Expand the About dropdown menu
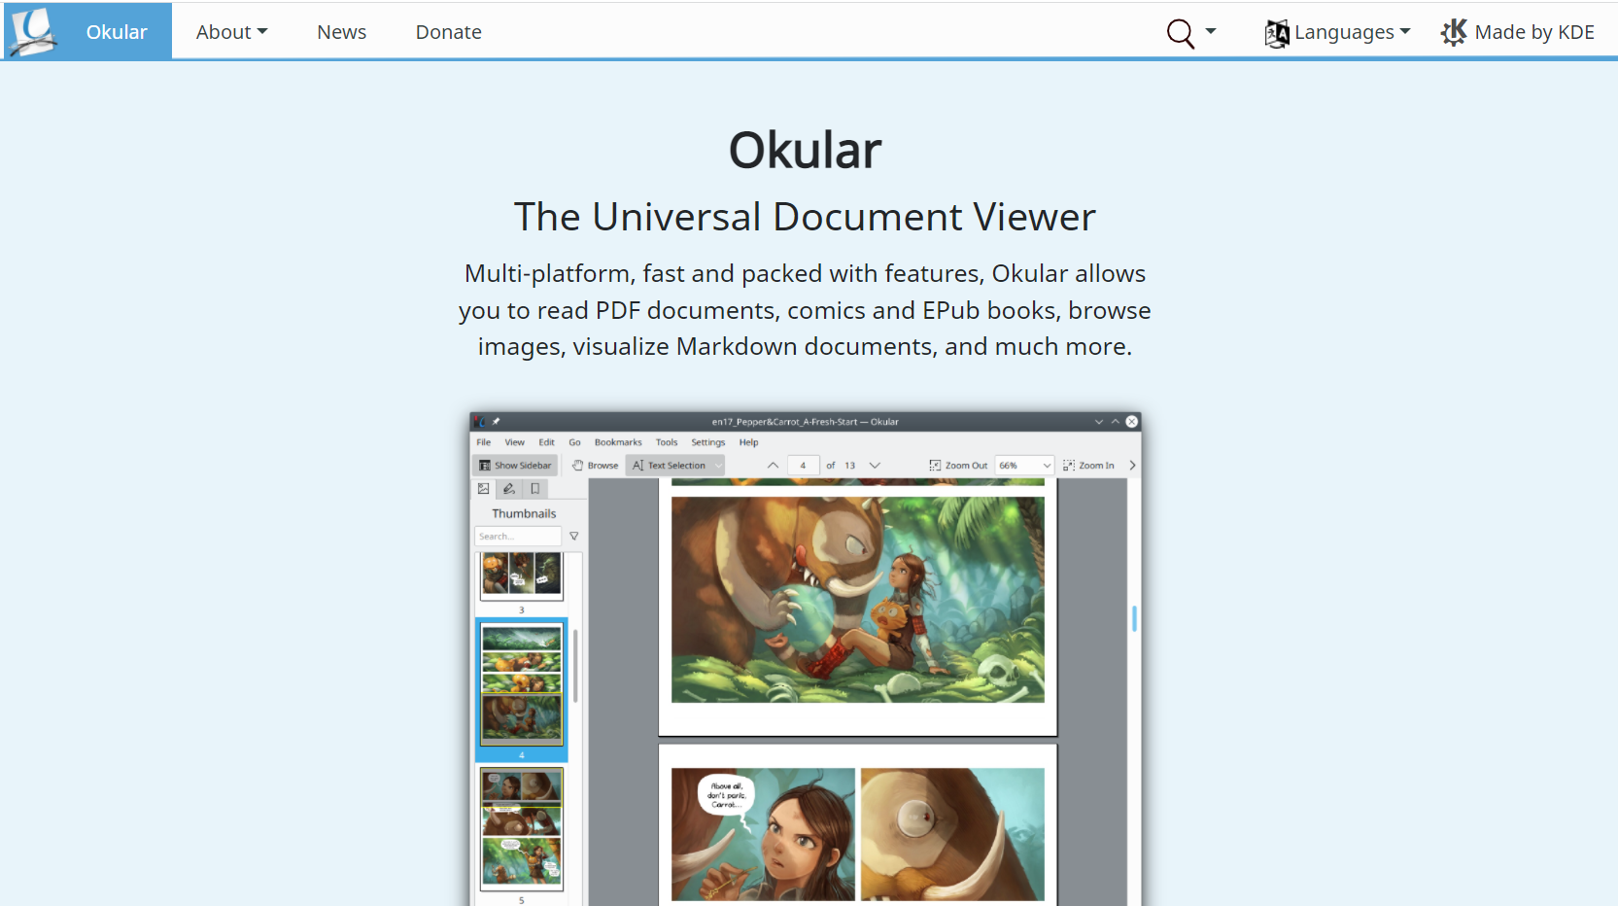This screenshot has height=906, width=1618. click(x=231, y=32)
